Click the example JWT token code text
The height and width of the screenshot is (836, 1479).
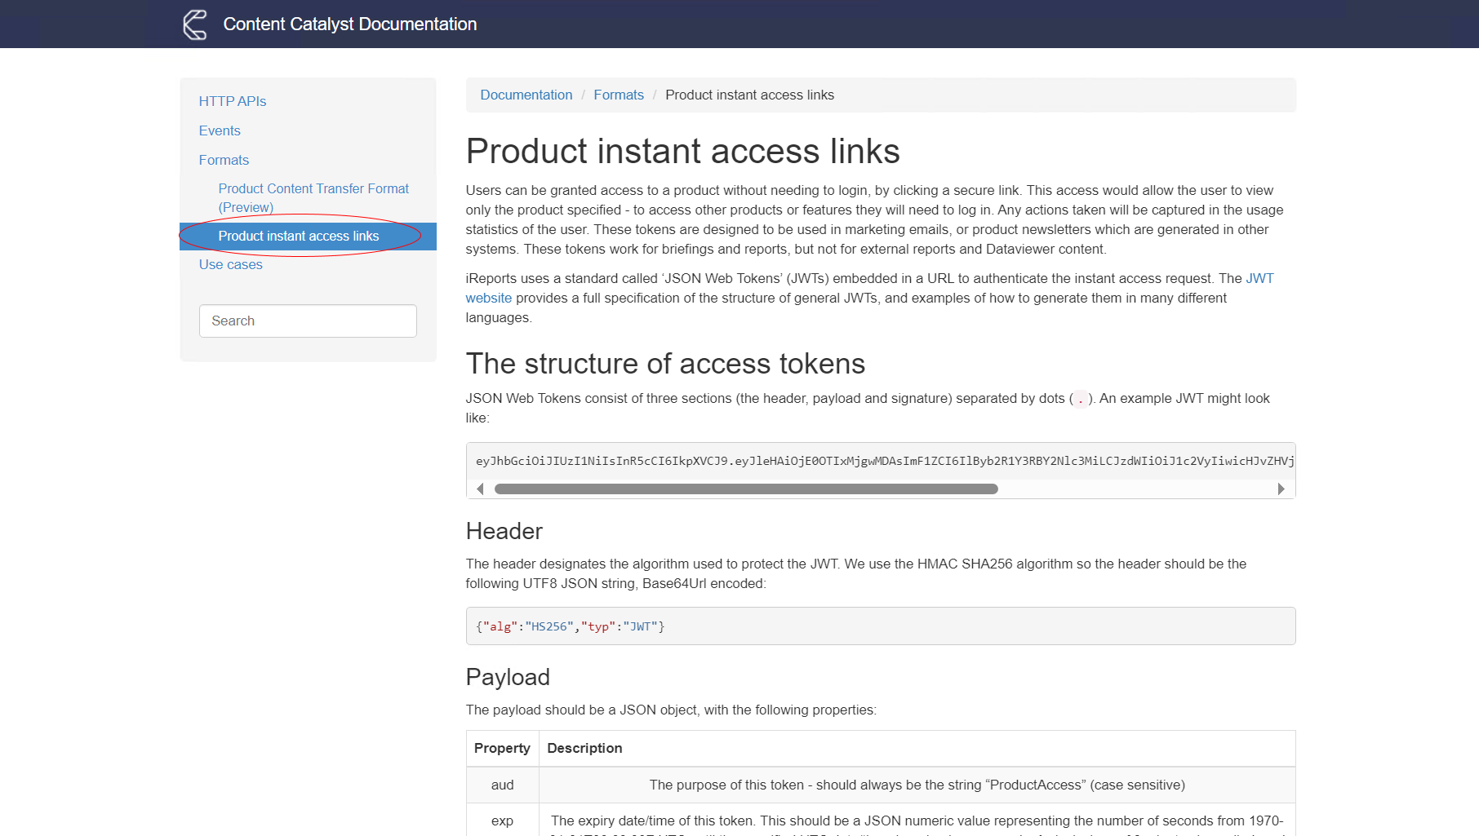(x=880, y=461)
